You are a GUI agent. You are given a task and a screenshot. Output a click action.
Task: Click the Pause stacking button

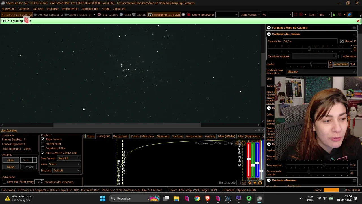click(10, 167)
